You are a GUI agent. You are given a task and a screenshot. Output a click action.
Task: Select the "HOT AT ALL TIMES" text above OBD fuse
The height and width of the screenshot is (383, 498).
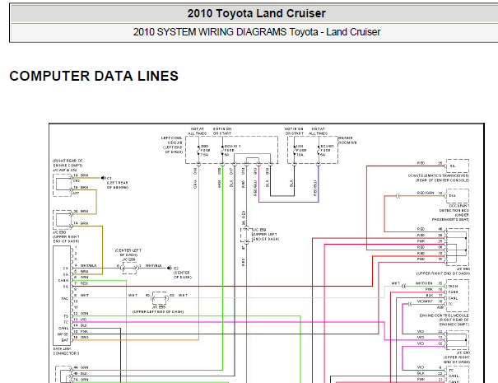198,131
